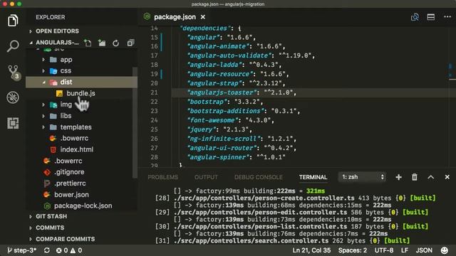
Task: Change language mode via JSON
Action: 424,250
